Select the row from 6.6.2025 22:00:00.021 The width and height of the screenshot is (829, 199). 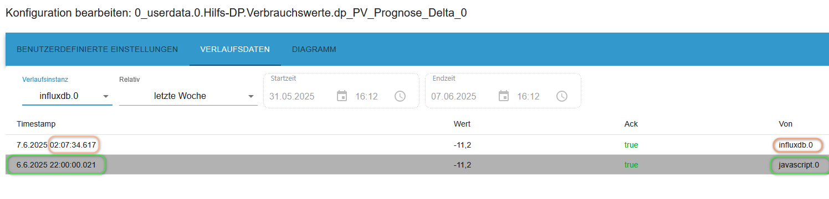pos(417,165)
